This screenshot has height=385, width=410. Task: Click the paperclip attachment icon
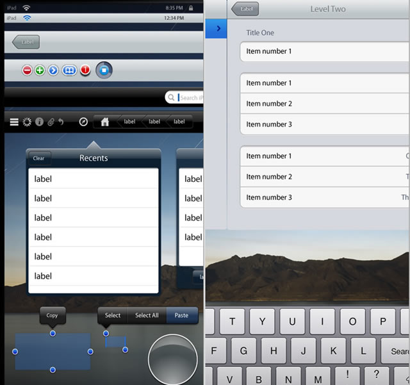[51, 122]
